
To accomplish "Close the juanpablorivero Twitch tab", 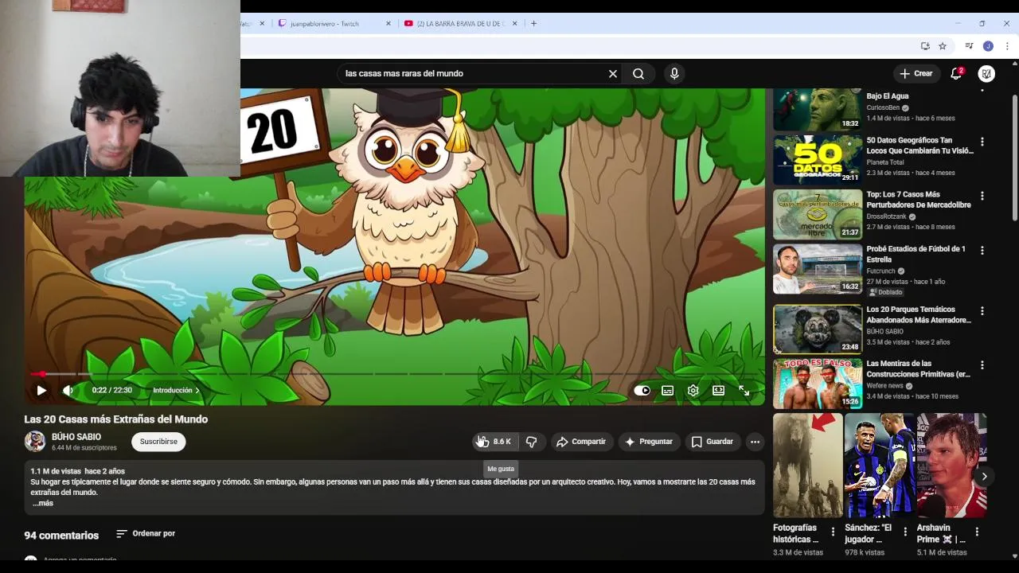I will point(388,24).
